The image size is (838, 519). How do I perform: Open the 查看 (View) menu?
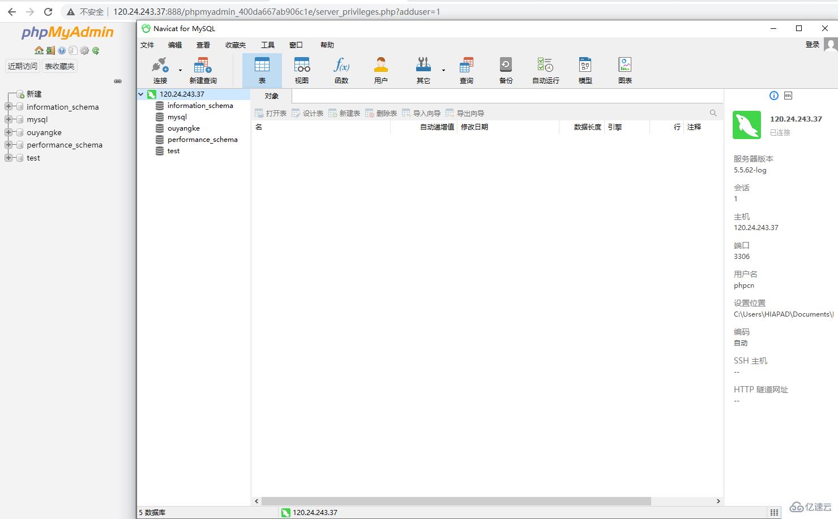click(203, 45)
